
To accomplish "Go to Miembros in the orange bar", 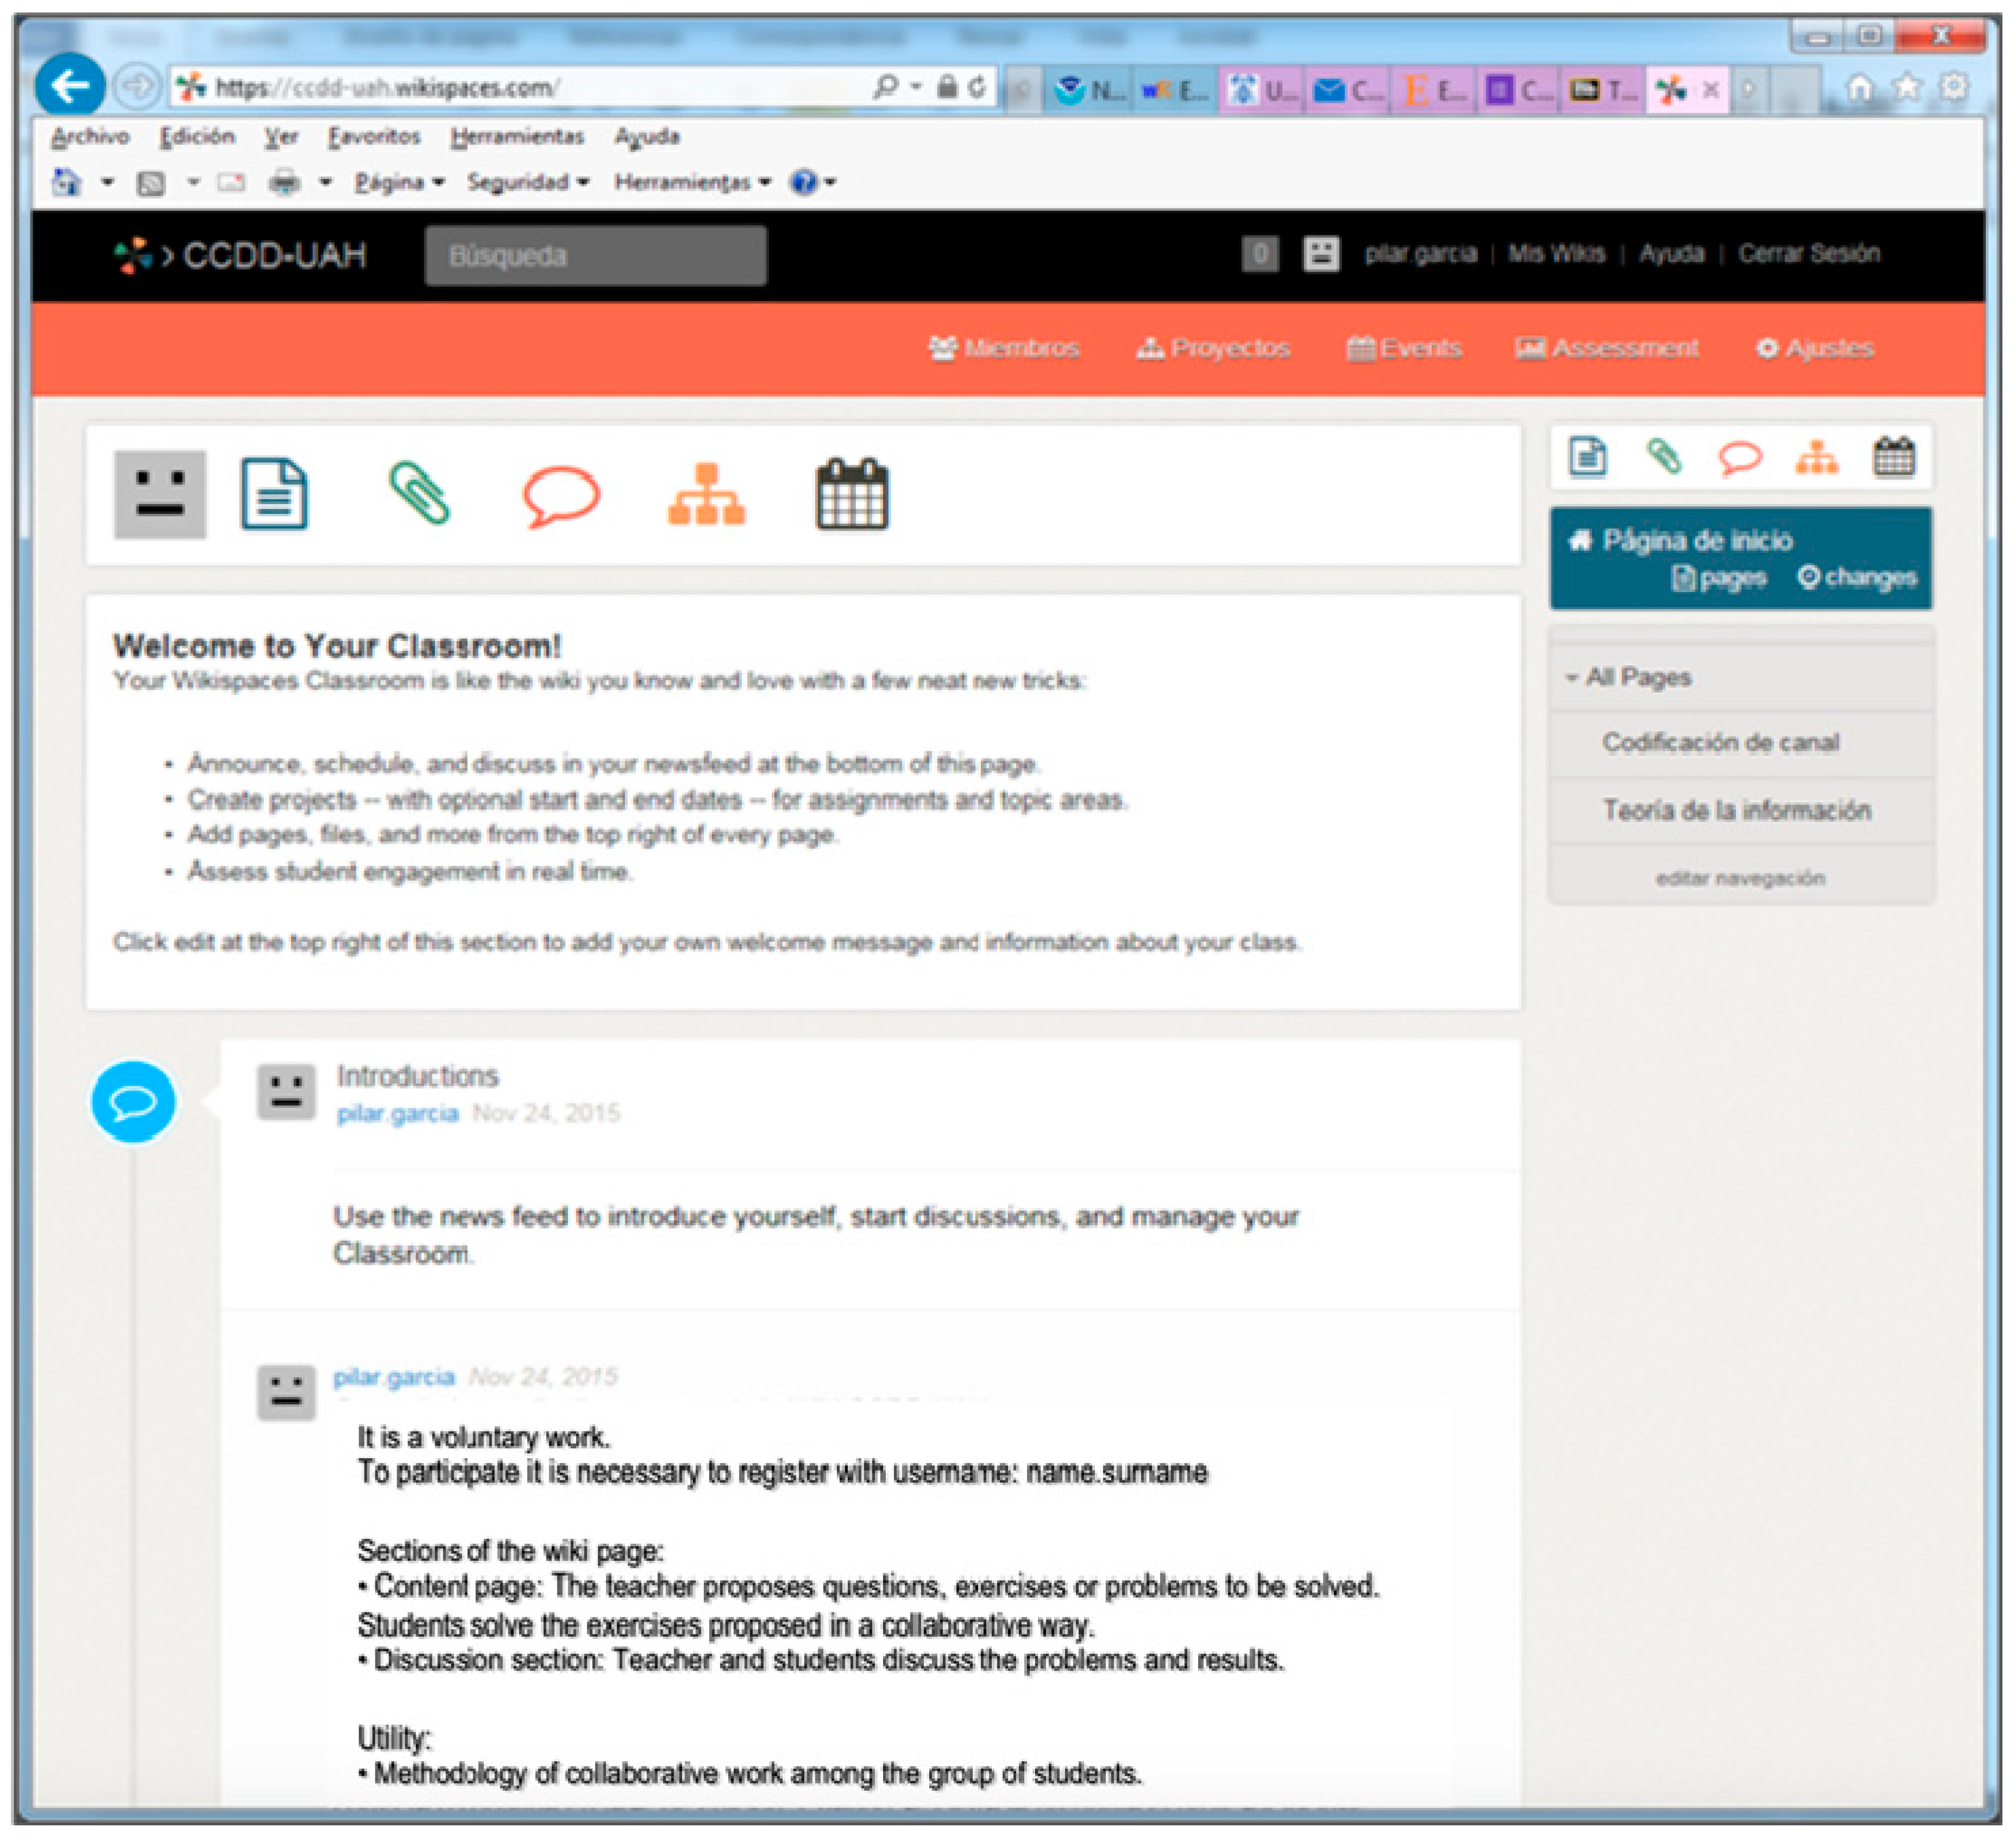I will point(1004,348).
